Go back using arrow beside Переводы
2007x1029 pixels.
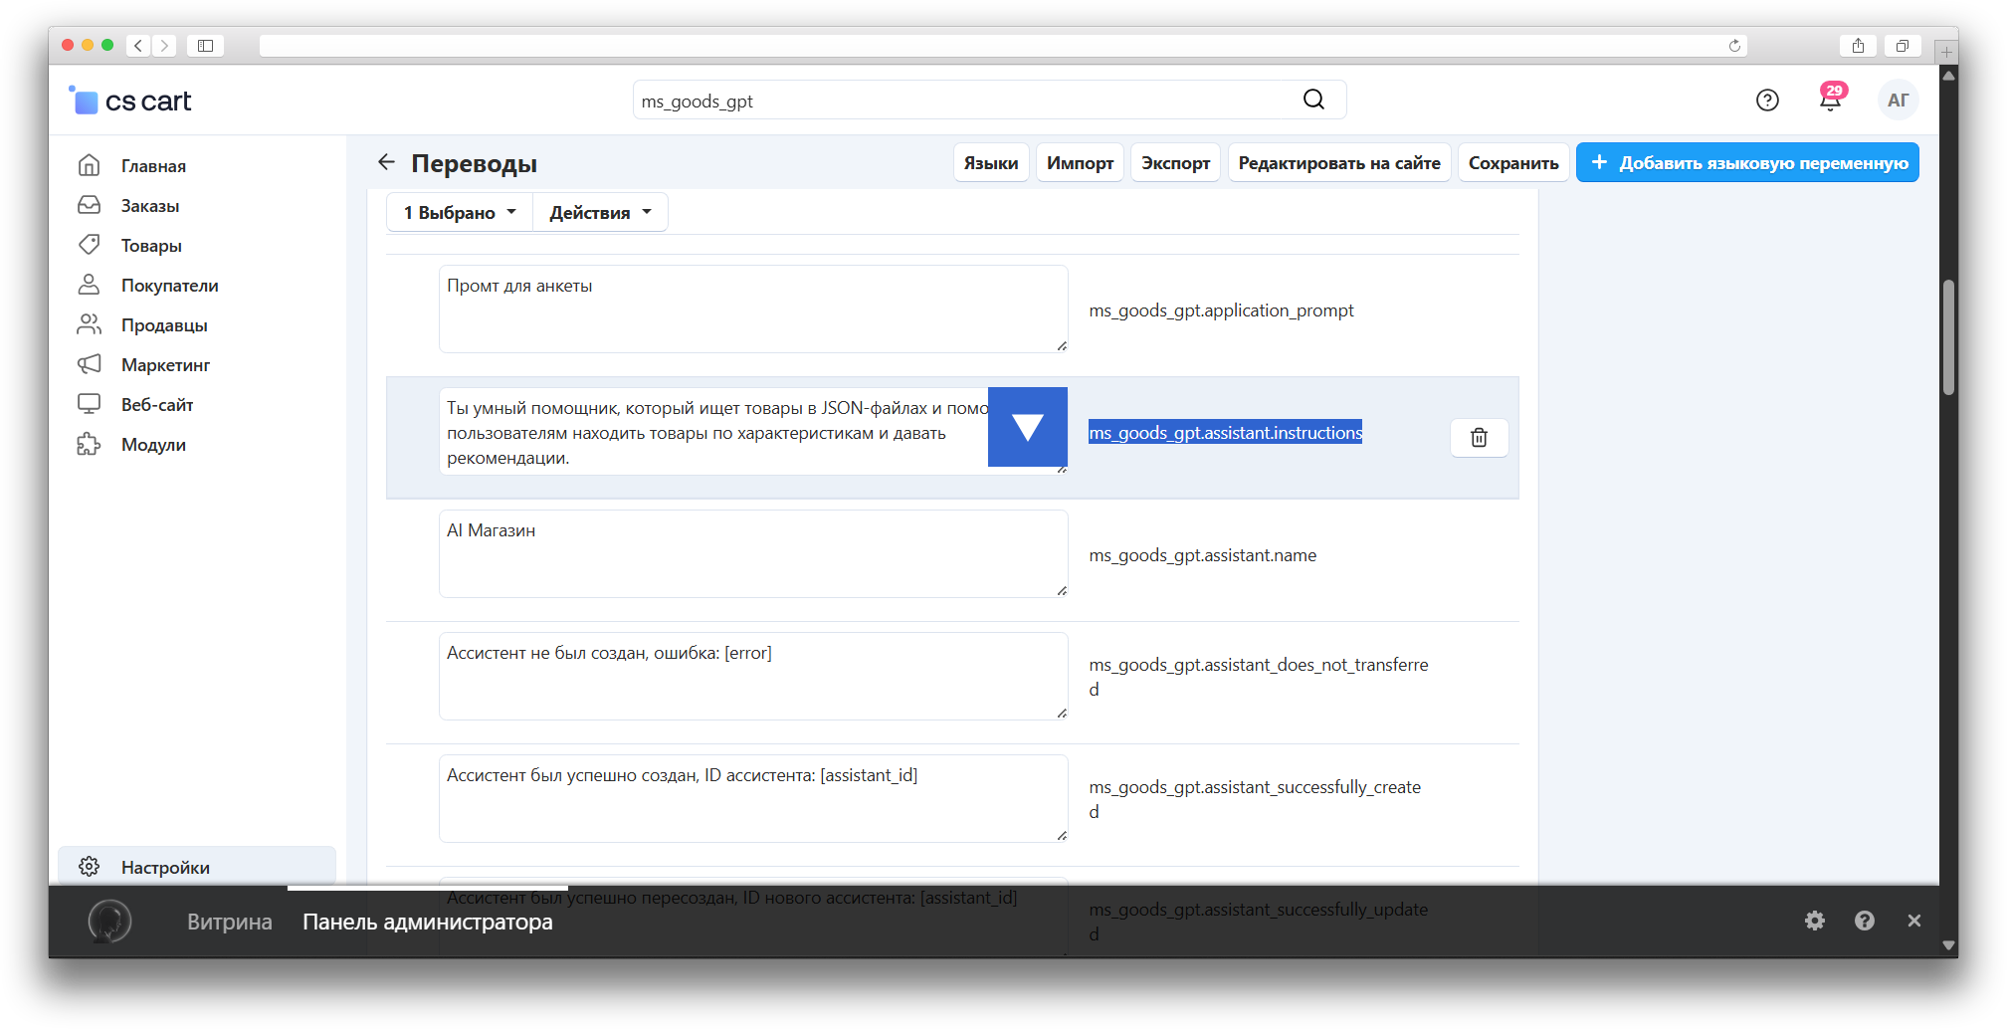(386, 162)
